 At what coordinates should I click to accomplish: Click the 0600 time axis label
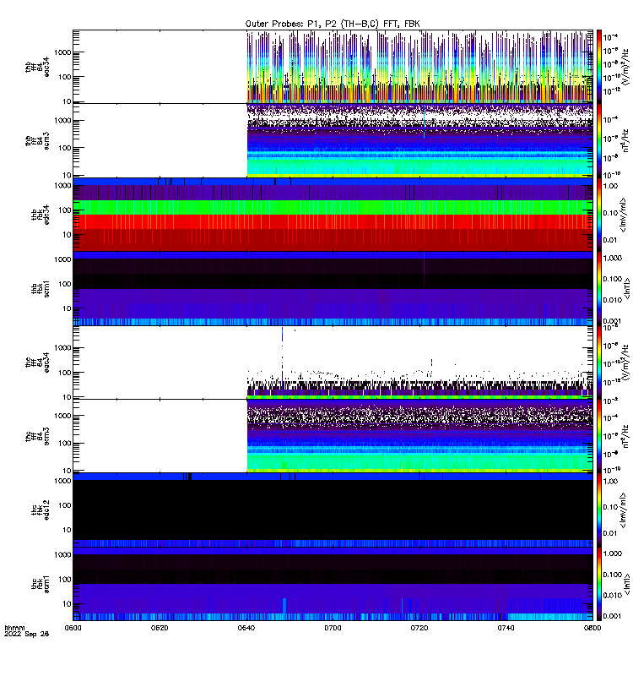[x=73, y=628]
